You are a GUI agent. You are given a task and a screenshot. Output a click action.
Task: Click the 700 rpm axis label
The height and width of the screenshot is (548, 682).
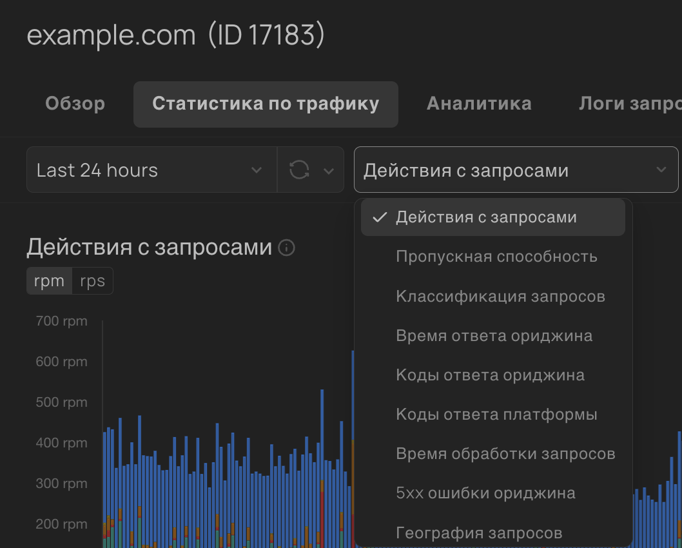pyautogui.click(x=61, y=321)
